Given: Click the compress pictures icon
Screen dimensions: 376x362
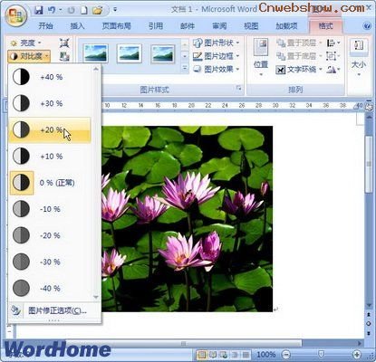Looking at the screenshot, I should pos(64,43).
